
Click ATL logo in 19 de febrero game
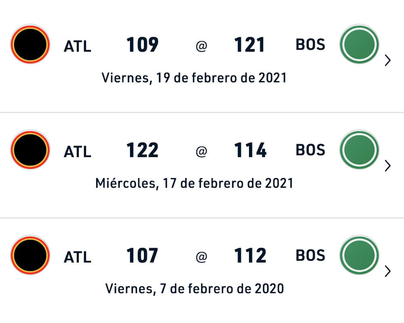30,44
